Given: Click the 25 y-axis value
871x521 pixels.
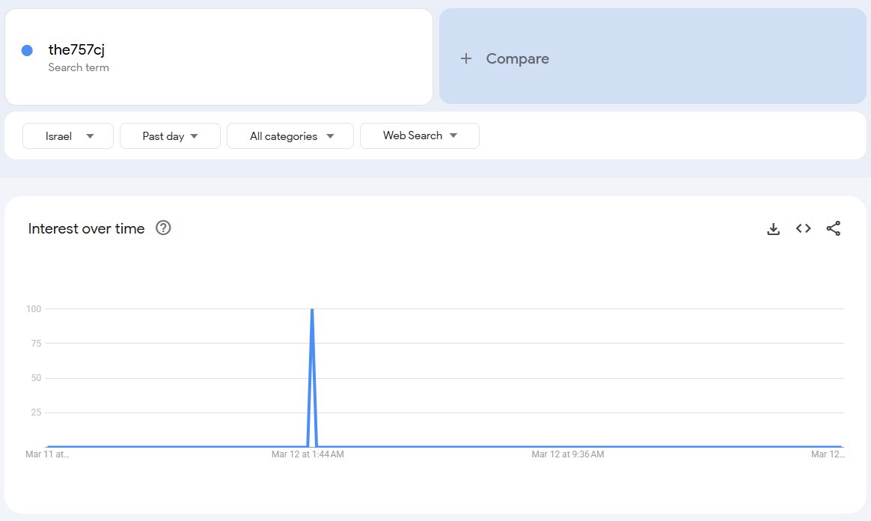Looking at the screenshot, I should 36,412.
